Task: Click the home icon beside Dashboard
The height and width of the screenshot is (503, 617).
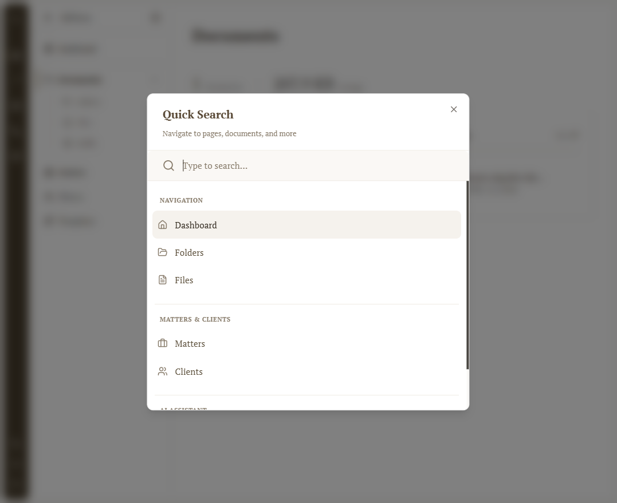Action: click(163, 225)
